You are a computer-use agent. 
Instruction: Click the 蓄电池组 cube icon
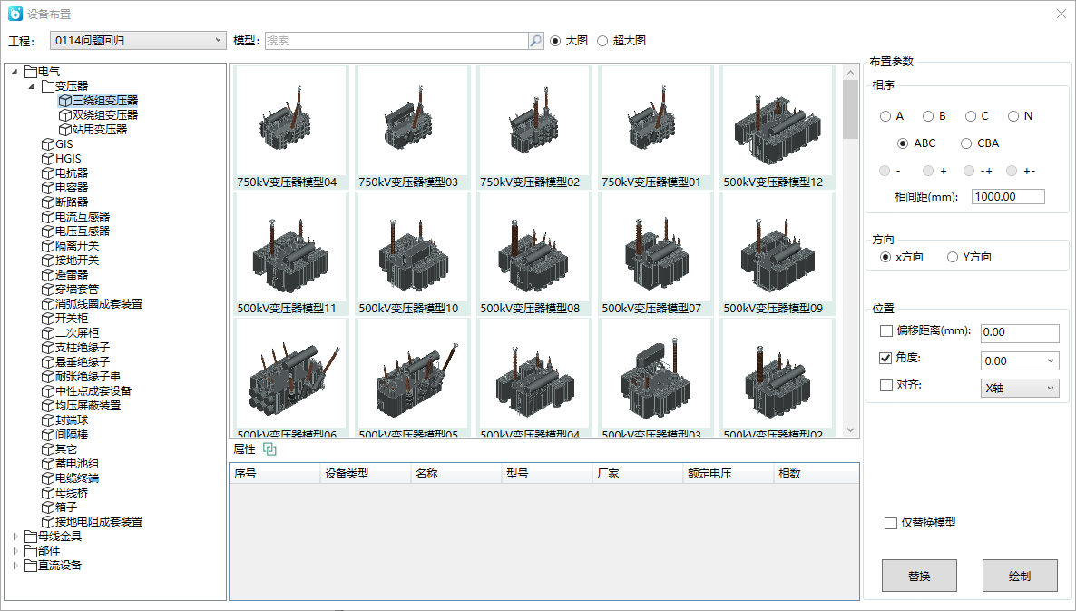[x=48, y=464]
